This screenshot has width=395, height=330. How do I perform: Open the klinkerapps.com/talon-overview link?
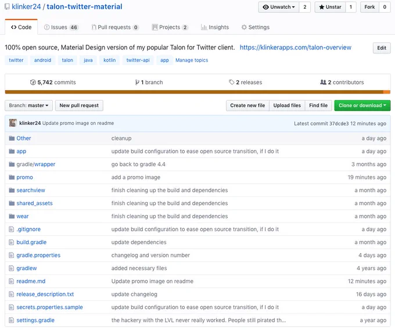point(295,48)
